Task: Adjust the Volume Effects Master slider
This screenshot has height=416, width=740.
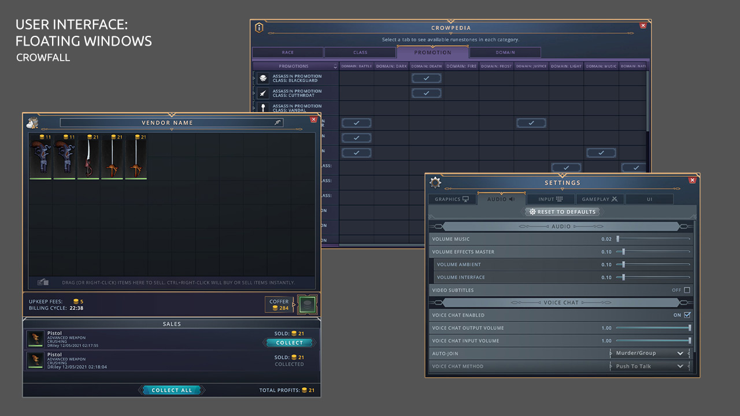Action: point(653,251)
